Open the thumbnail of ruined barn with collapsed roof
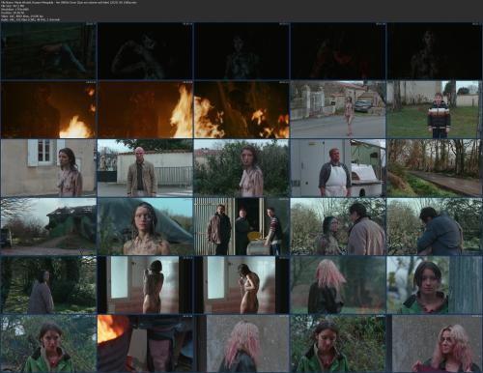 tap(48, 226)
